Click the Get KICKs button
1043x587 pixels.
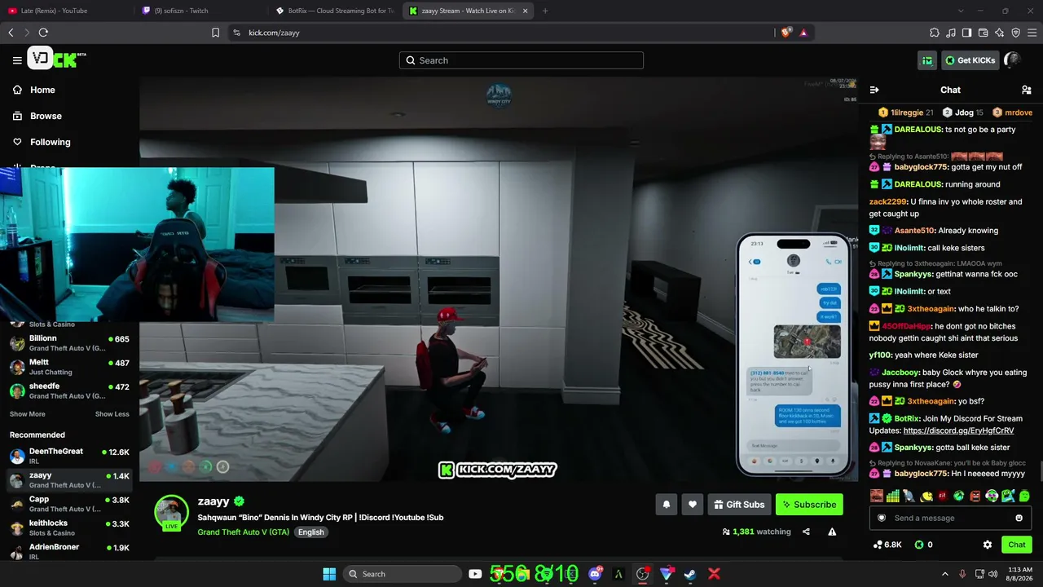pos(970,60)
